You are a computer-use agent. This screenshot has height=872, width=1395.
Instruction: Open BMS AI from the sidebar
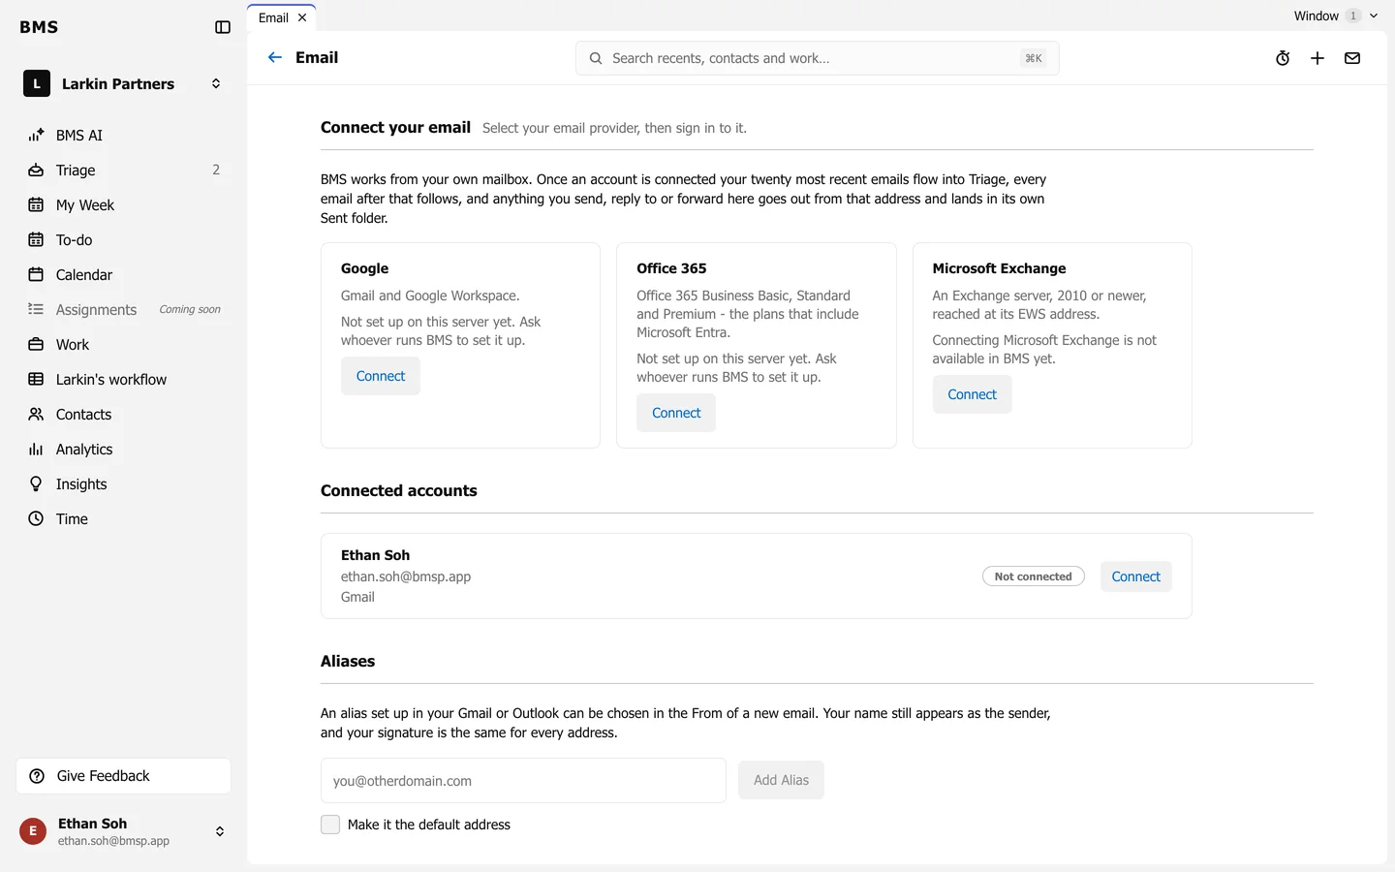point(124,136)
